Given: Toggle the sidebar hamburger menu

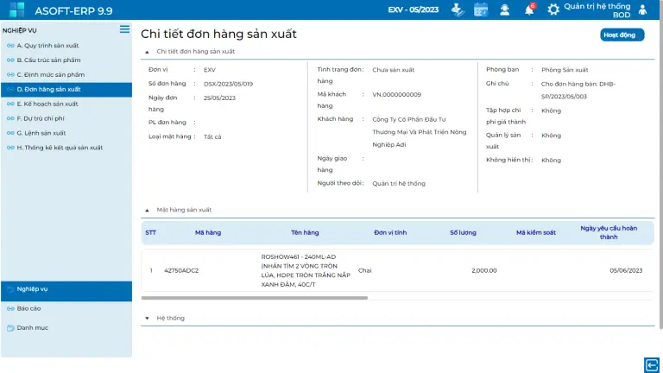Looking at the screenshot, I should 124,29.
